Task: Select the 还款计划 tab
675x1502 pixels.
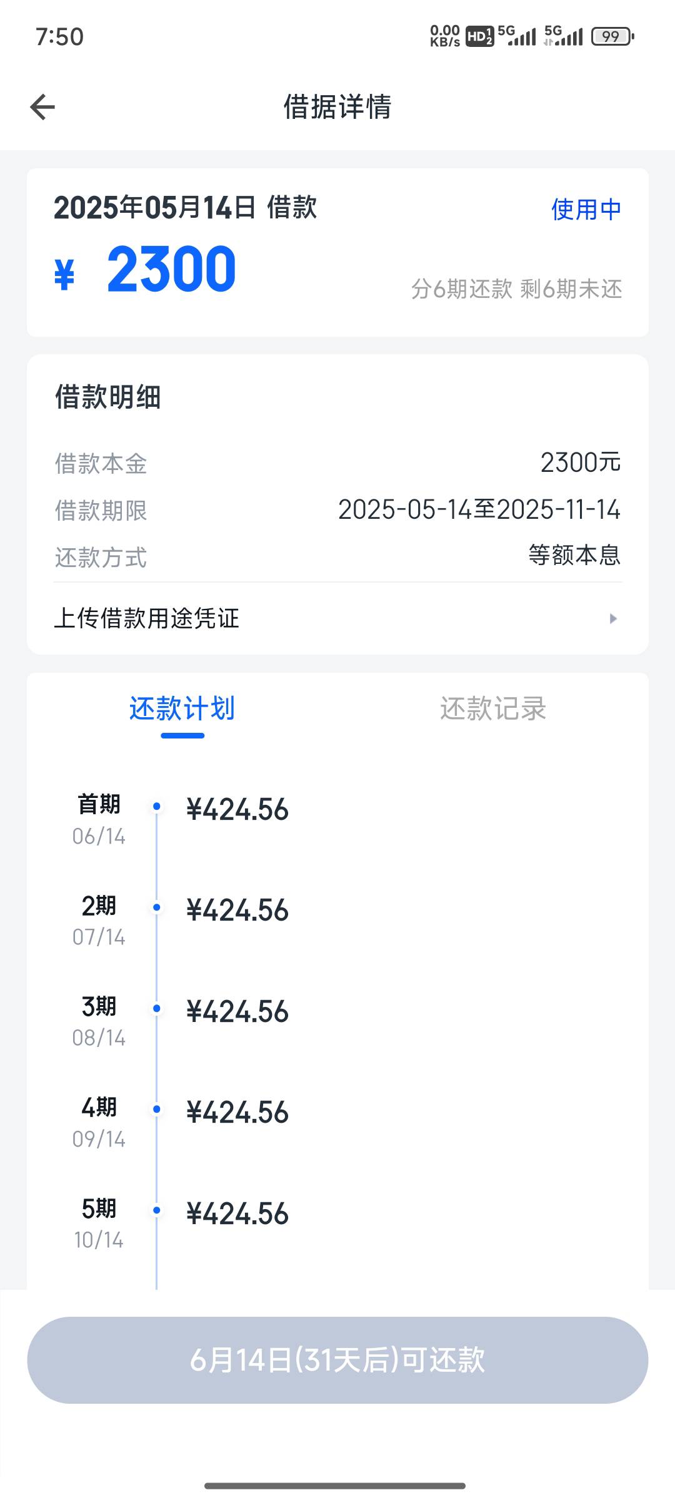Action: tap(182, 709)
